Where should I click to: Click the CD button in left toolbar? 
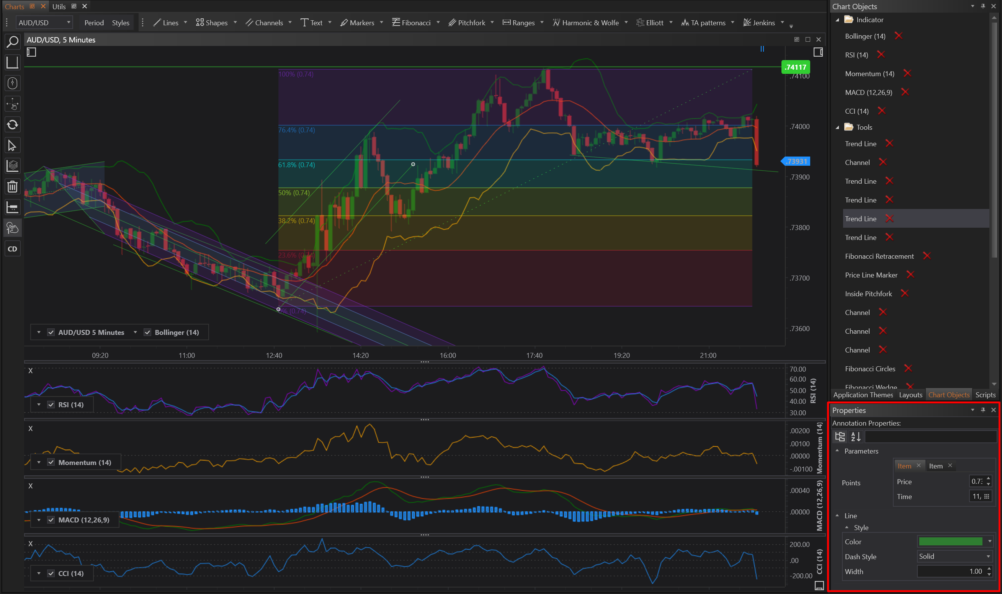click(12, 249)
